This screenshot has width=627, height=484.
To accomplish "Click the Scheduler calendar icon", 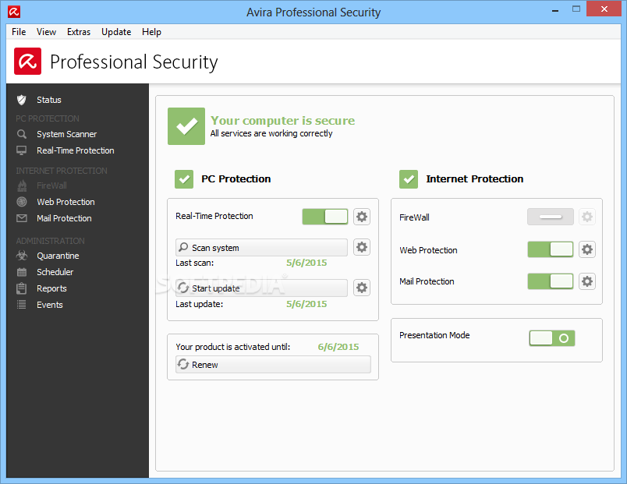I will coord(22,272).
